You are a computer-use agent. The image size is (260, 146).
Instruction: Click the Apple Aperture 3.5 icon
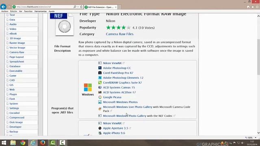(x=100, y=128)
